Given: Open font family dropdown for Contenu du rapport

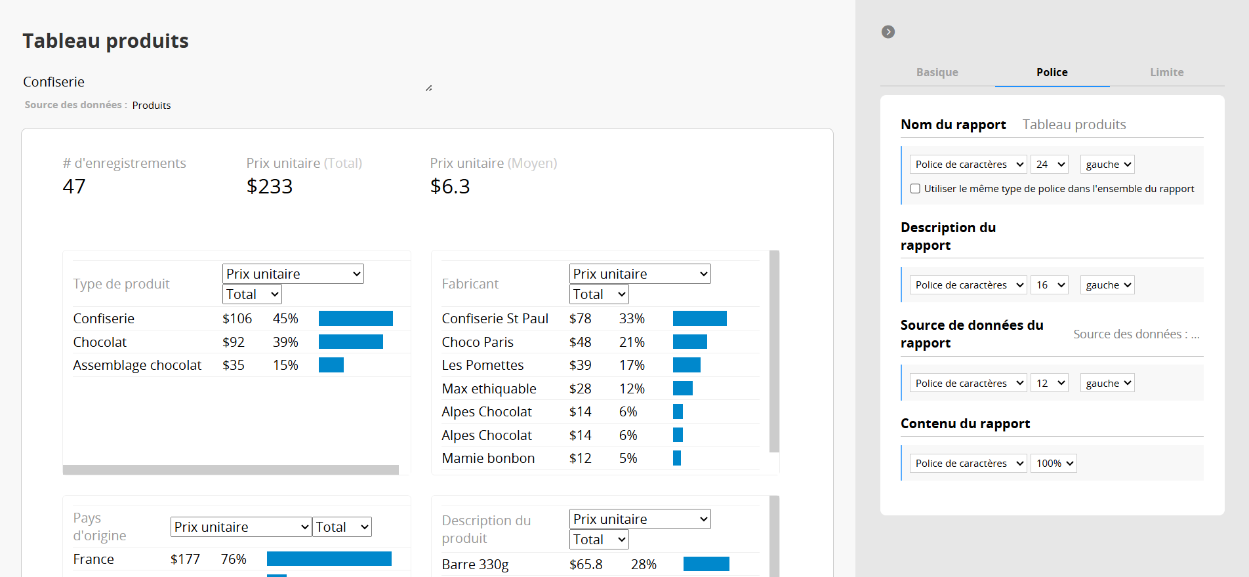Looking at the screenshot, I should point(968,464).
